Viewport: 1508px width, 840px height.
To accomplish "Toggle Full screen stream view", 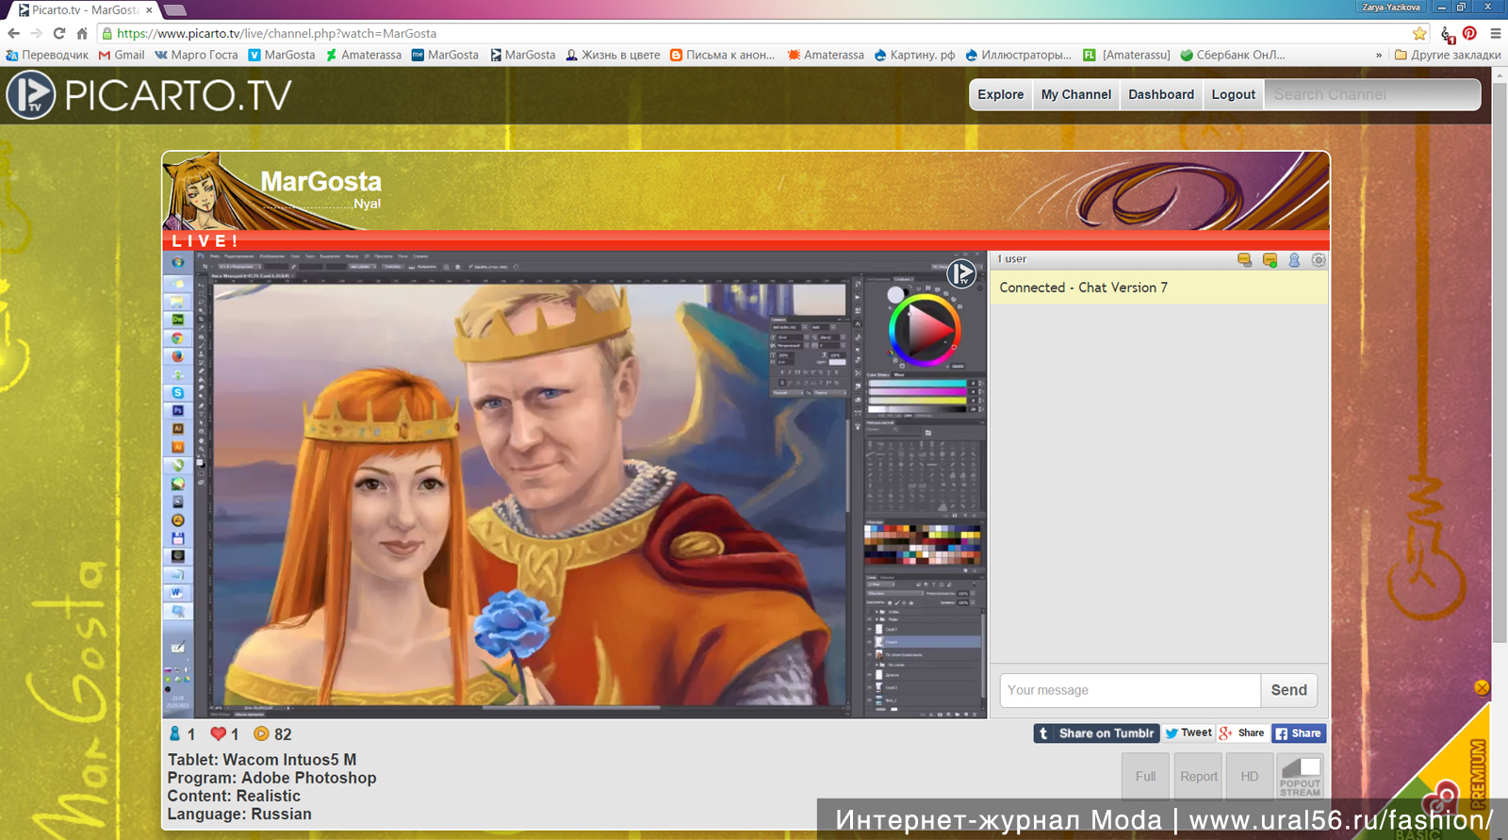I will (1145, 776).
